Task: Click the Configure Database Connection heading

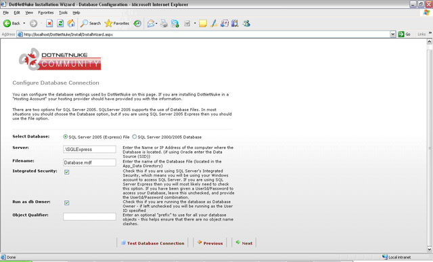Action: click(55, 83)
